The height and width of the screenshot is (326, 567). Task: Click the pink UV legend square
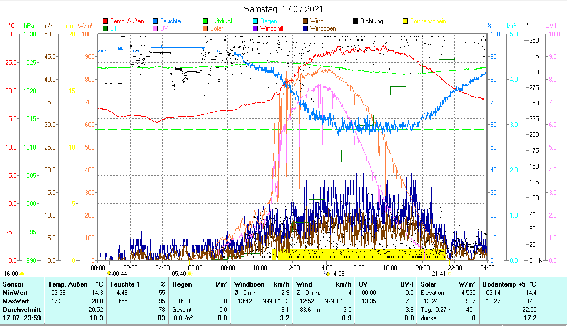(x=155, y=28)
